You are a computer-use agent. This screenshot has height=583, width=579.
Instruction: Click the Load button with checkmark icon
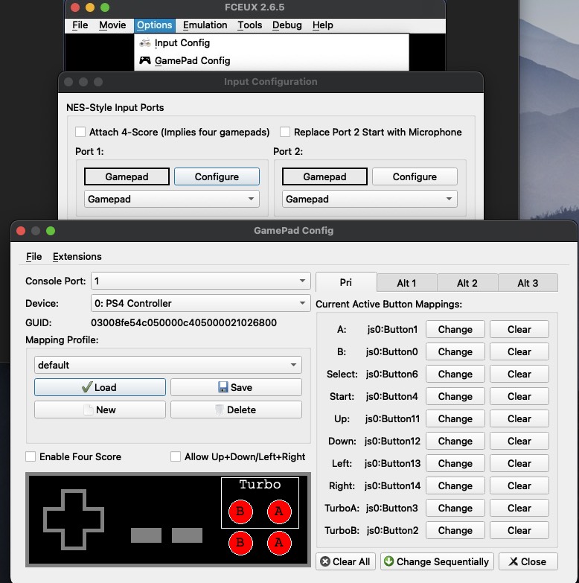pos(100,387)
